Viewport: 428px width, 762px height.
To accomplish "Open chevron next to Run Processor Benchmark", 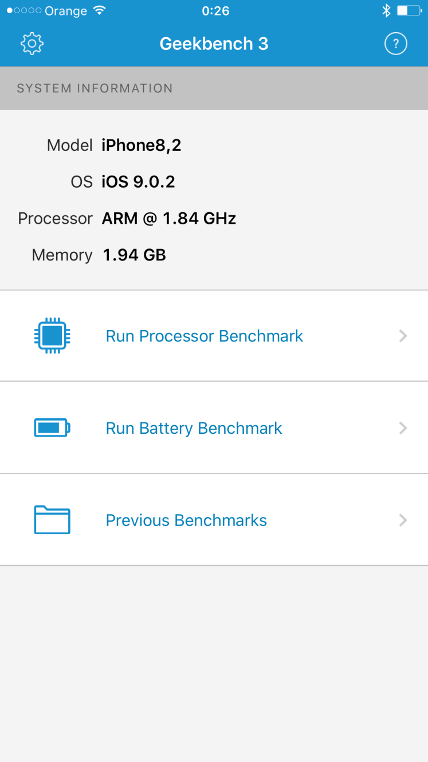I will tap(403, 336).
